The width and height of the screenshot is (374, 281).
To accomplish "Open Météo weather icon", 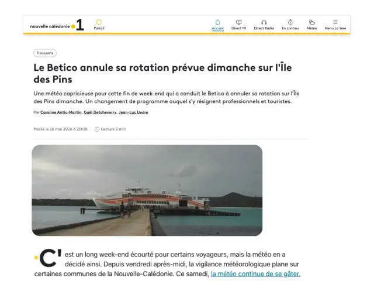I will (x=311, y=22).
